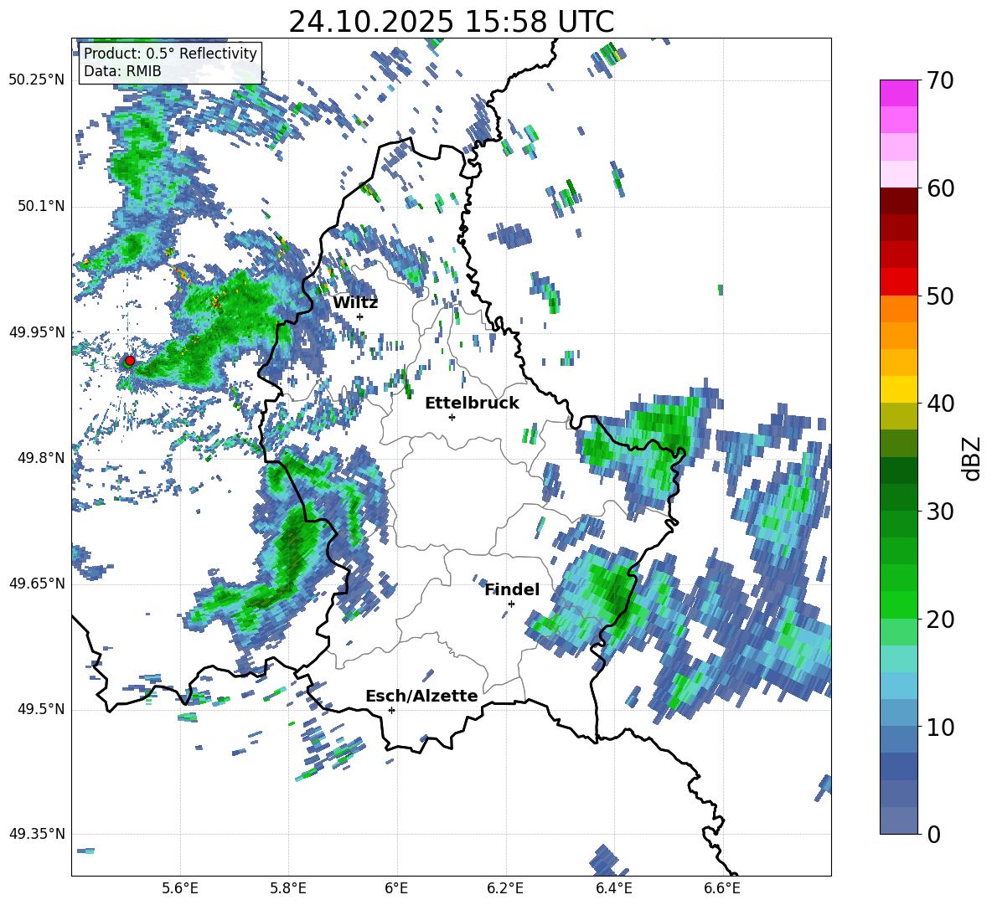Click the colorbar tick label 40
Viewport: 992px width, 905px height.
[940, 404]
